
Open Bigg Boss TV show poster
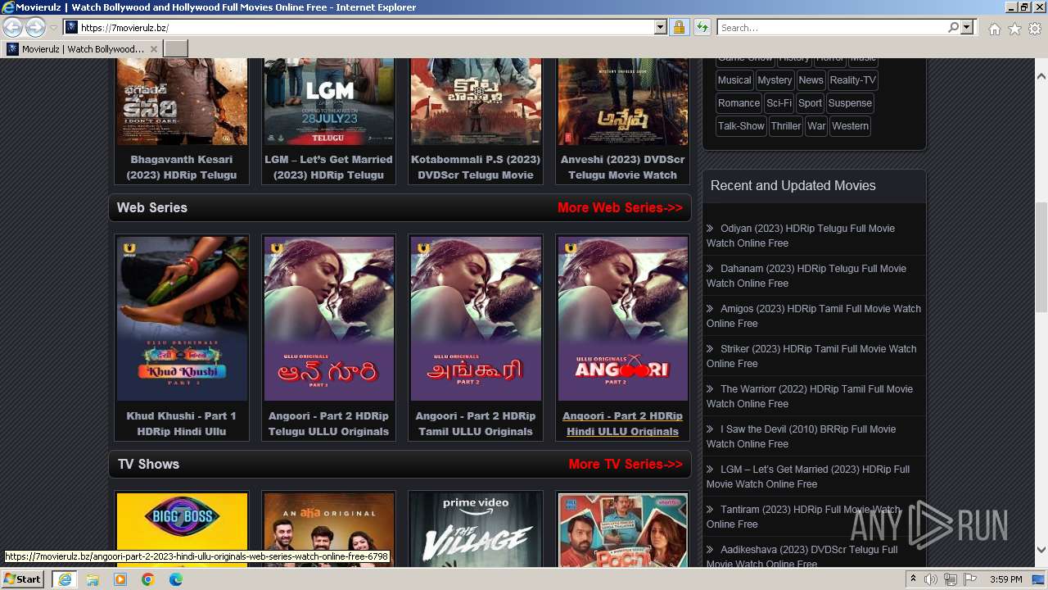tap(182, 529)
